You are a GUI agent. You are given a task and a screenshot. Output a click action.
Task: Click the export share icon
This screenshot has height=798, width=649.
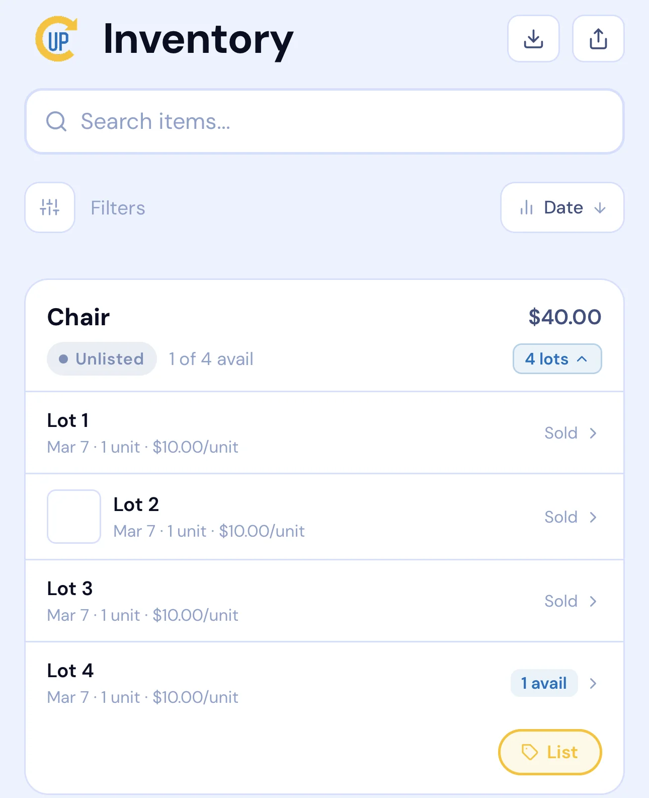click(x=598, y=38)
